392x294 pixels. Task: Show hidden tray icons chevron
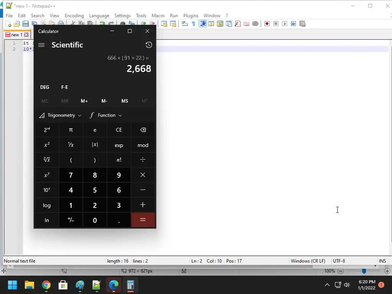pyautogui.click(x=327, y=285)
